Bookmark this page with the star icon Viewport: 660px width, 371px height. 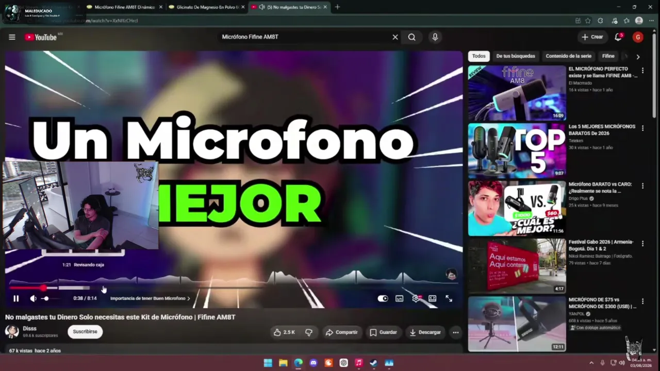(588, 21)
